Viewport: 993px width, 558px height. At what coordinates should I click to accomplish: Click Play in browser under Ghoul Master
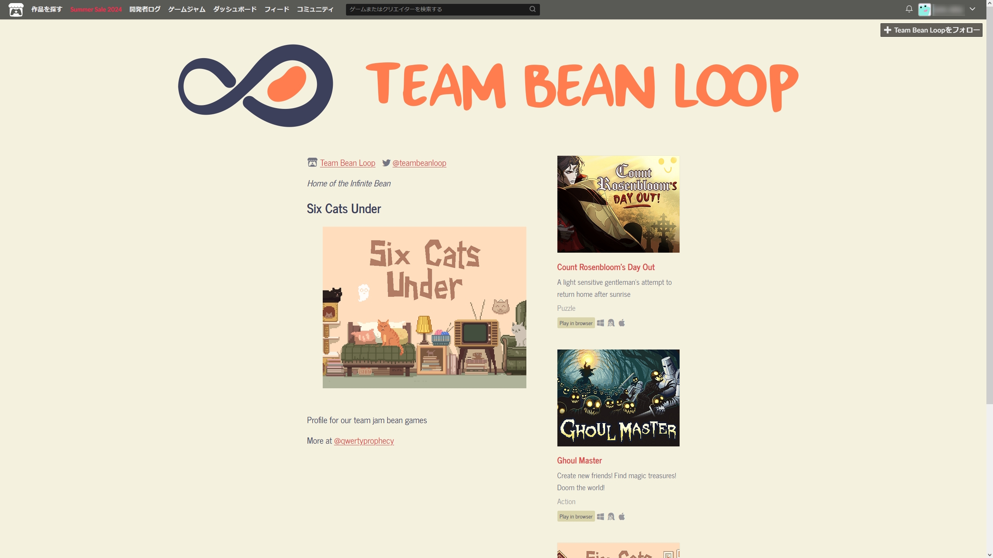click(576, 516)
